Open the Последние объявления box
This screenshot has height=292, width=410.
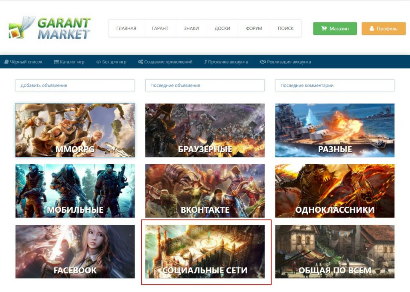[x=205, y=85]
